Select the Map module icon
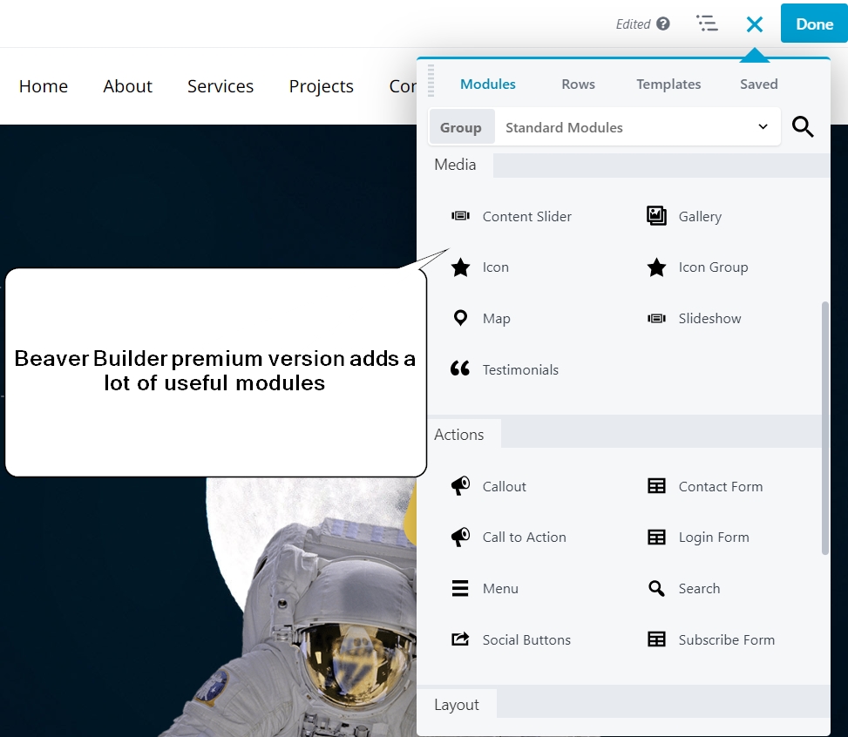 point(460,318)
